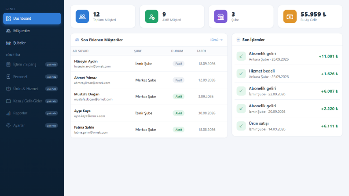
Task: Select customer name Ahmet Yılmaz
Action: (85, 78)
